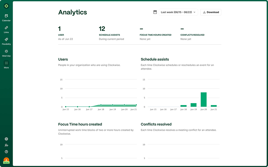Open the trial user avatar
Screen dimensions: 268x167
click(x=6, y=160)
